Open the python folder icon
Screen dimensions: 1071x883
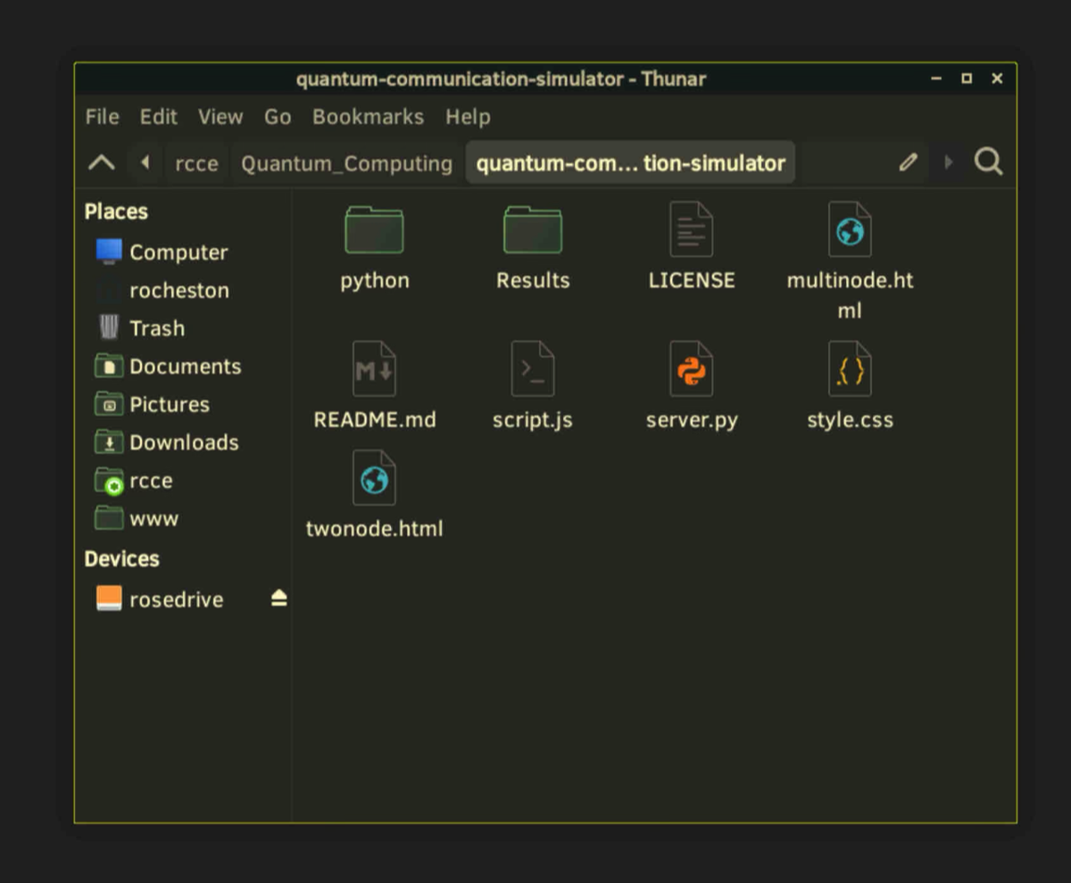pos(374,230)
